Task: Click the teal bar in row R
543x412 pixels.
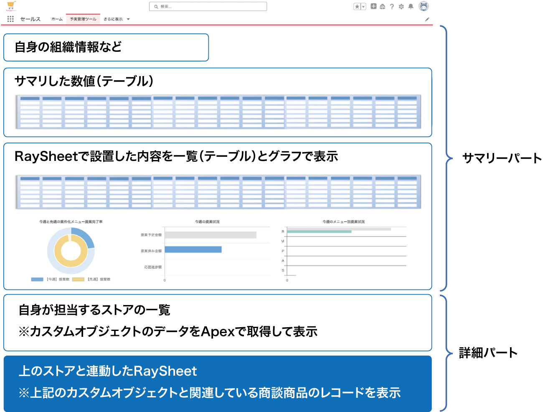Action: 319,231
